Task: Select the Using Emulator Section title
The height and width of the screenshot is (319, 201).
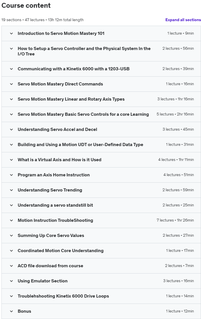Action: coord(42,281)
